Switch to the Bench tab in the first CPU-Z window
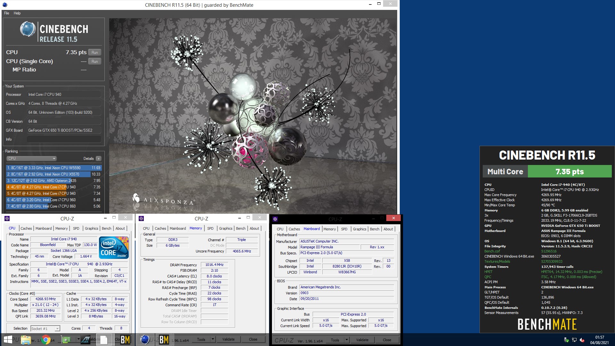The height and width of the screenshot is (346, 615). point(107,228)
